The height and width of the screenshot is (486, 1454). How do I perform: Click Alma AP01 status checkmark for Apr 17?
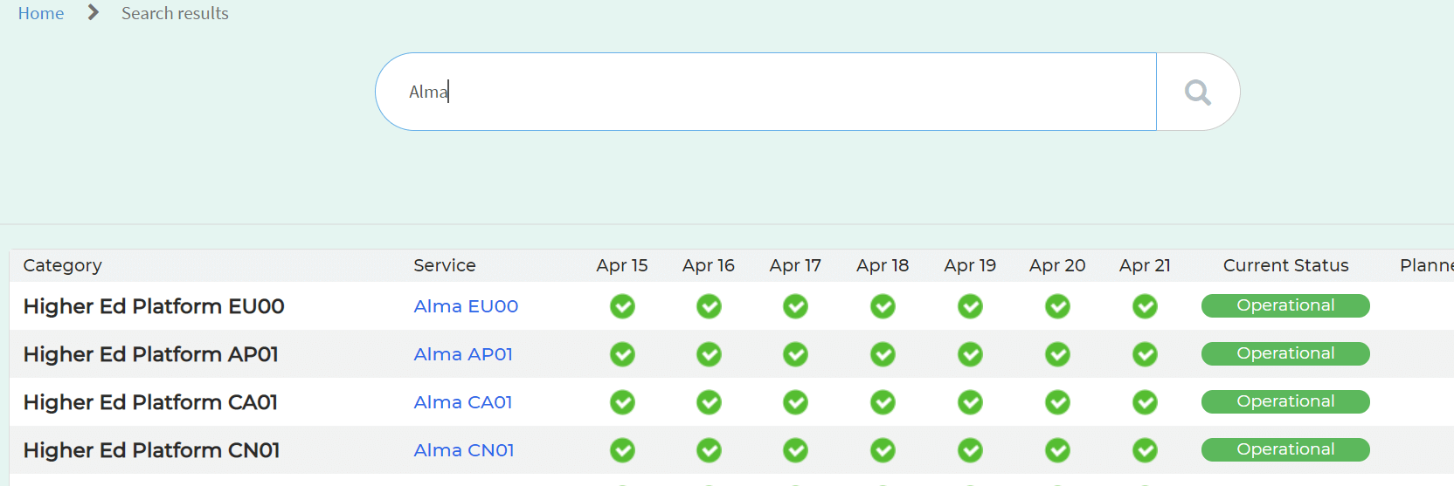pyautogui.click(x=795, y=354)
